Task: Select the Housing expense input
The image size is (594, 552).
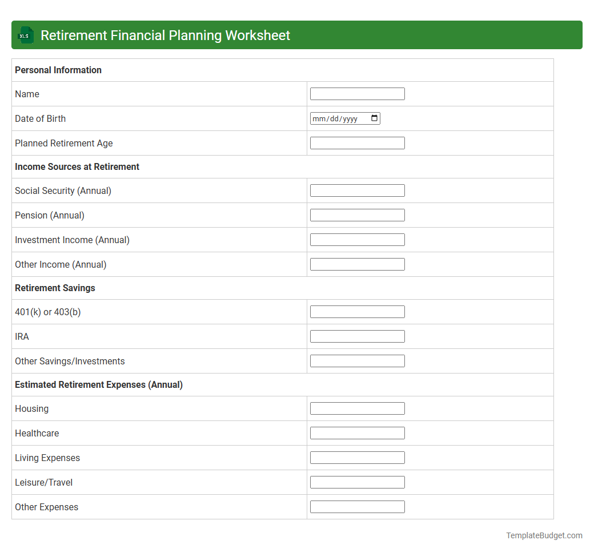Action: point(357,408)
